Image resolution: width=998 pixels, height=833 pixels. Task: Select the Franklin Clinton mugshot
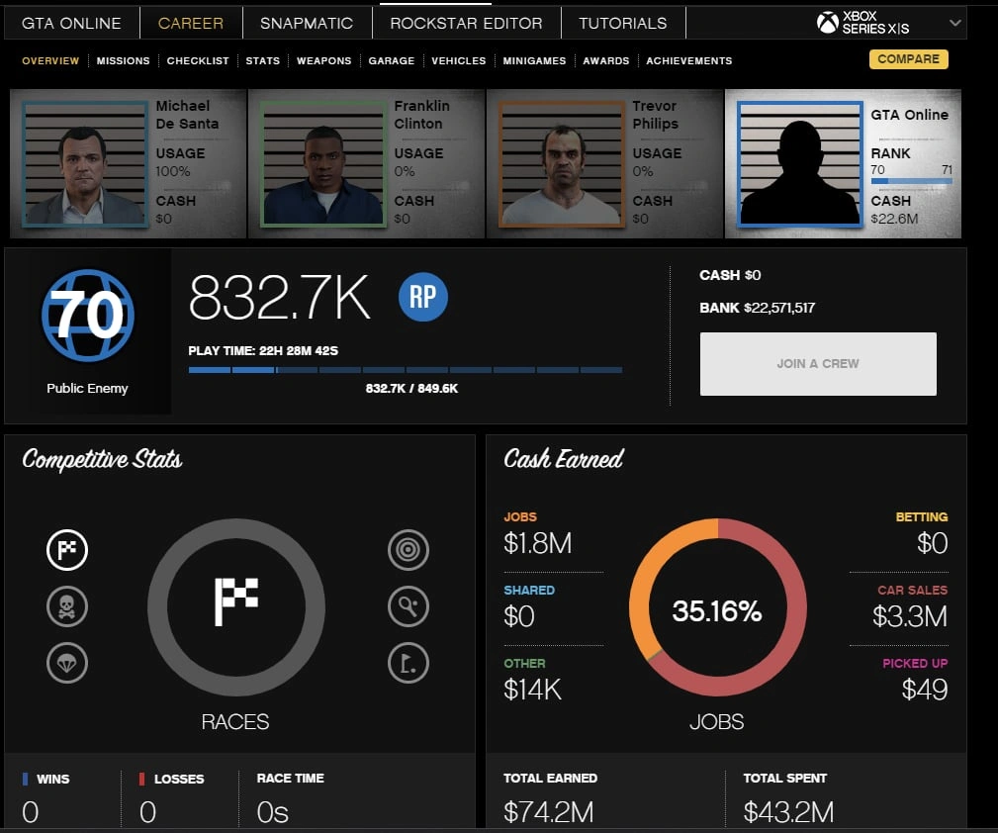coord(323,163)
